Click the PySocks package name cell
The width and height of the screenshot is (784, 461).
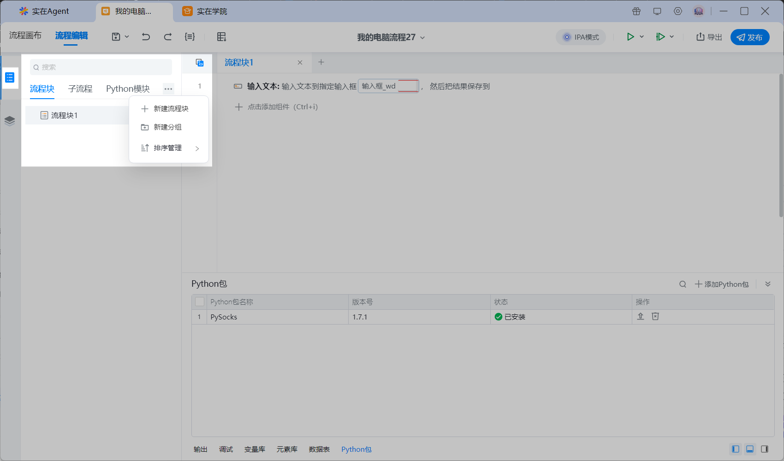tap(277, 317)
